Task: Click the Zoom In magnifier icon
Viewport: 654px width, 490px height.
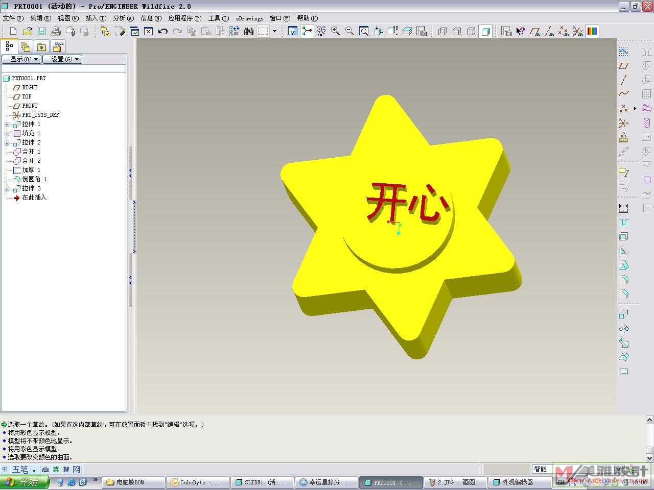Action: [336, 31]
